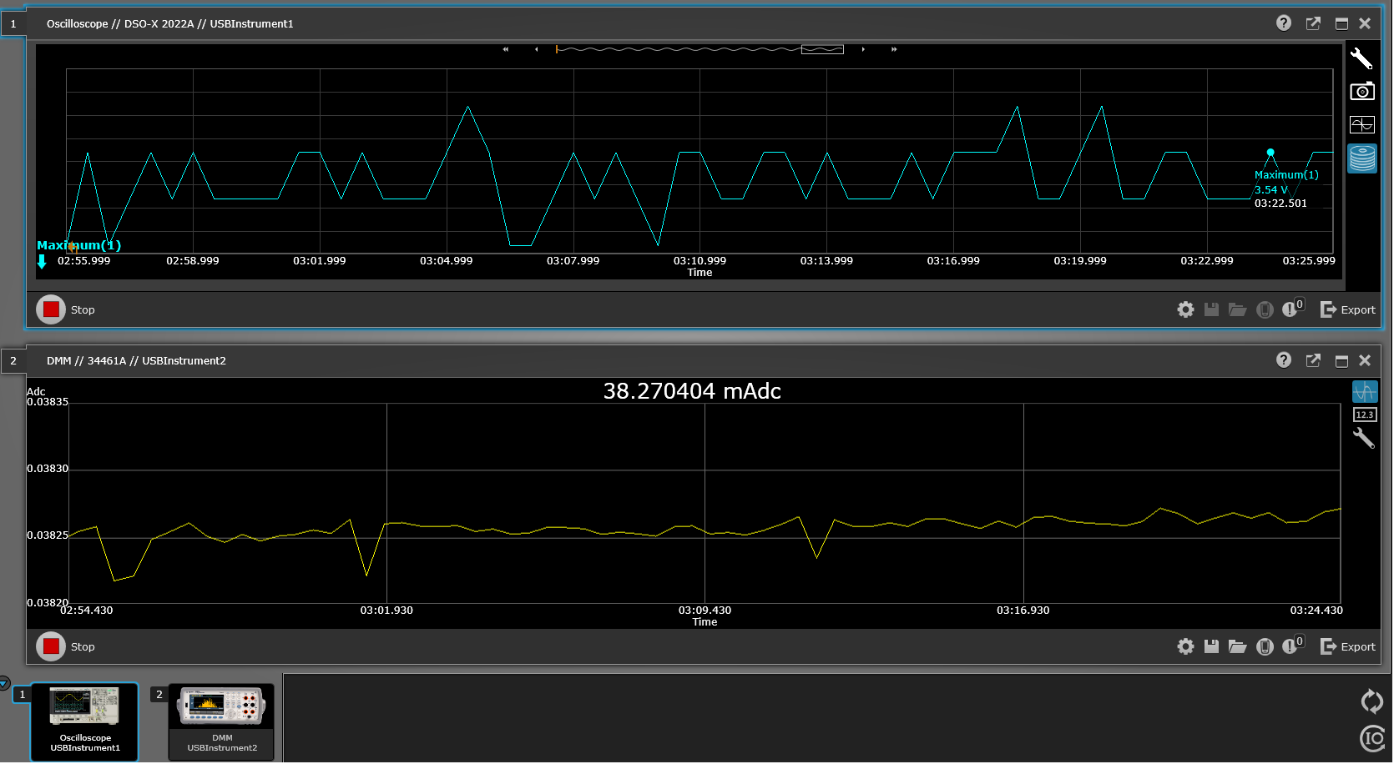1399x764 pixels.
Task: Open DMM gear settings
Action: [1185, 646]
